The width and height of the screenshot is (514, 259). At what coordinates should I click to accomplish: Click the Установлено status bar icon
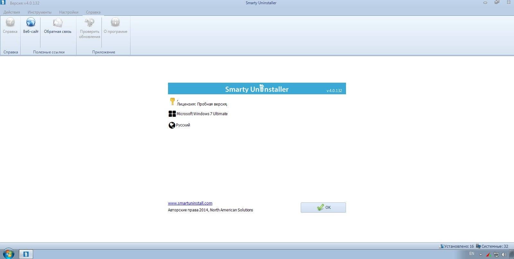click(x=441, y=246)
